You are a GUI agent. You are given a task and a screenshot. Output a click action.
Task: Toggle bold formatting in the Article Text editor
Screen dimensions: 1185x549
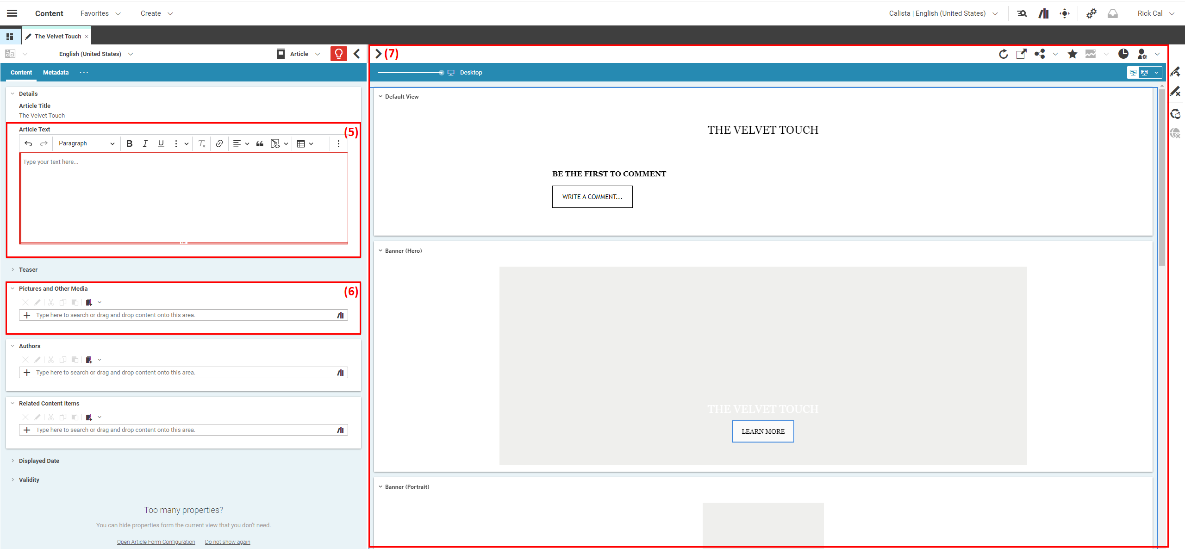130,143
